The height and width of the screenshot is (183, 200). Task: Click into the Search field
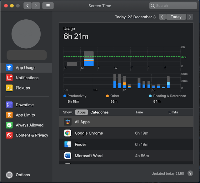173,6
